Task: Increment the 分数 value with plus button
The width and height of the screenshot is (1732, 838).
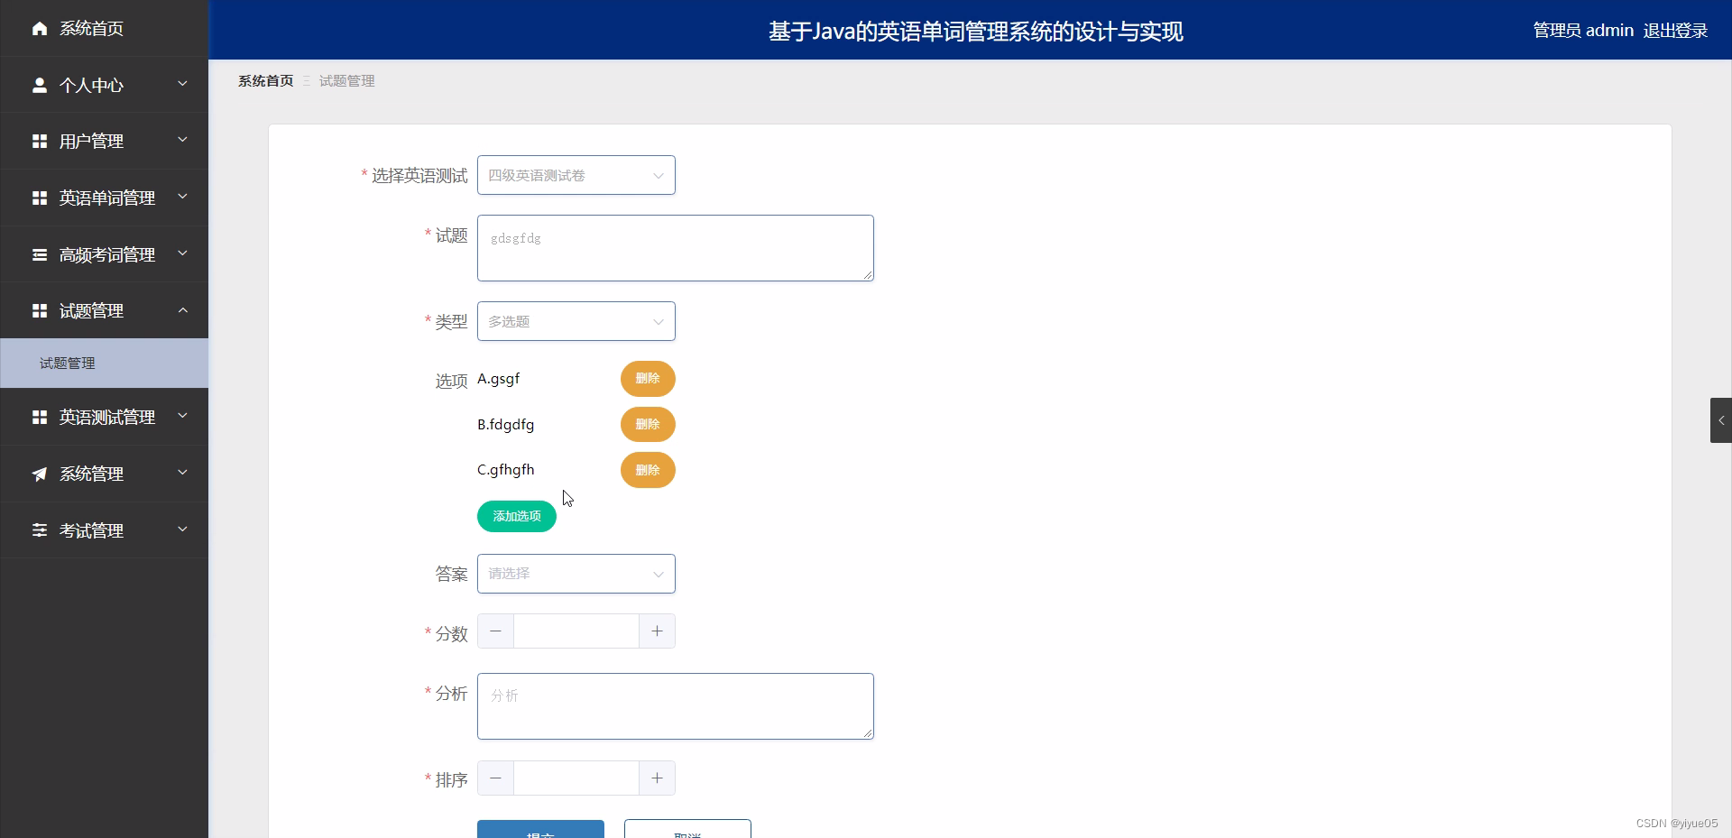Action: pos(656,631)
